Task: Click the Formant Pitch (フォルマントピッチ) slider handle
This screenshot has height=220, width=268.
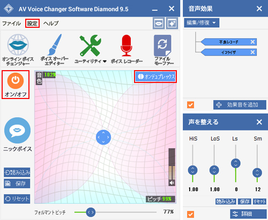Action: [x=91, y=212]
